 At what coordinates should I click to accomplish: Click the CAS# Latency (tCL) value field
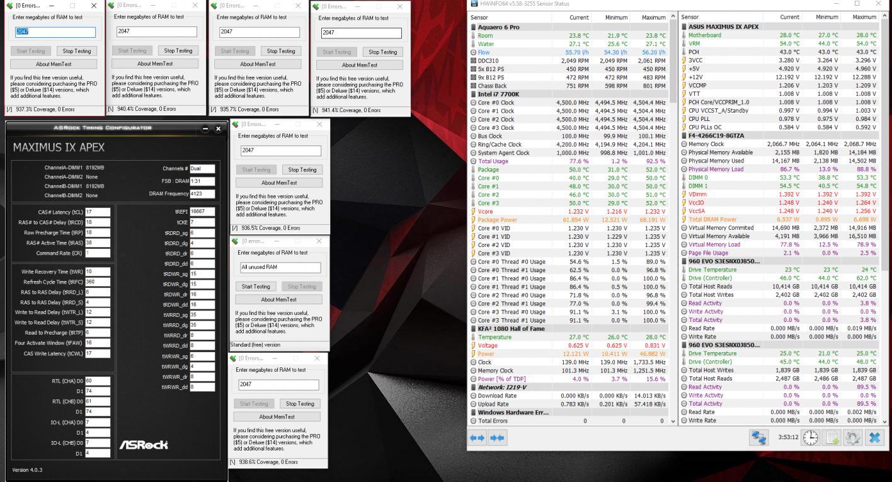pyautogui.click(x=98, y=212)
